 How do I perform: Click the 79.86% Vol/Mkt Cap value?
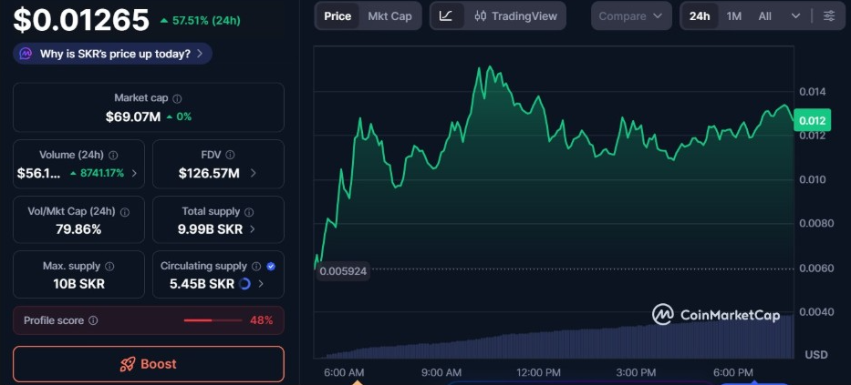point(78,229)
